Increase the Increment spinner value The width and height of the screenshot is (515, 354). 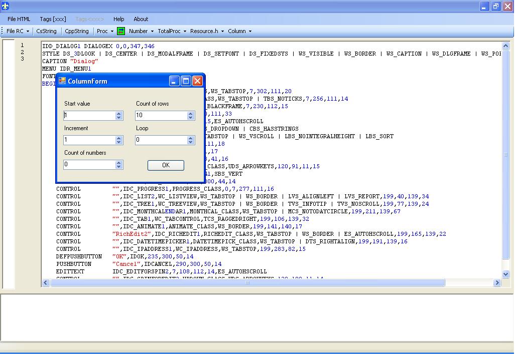tap(119, 138)
